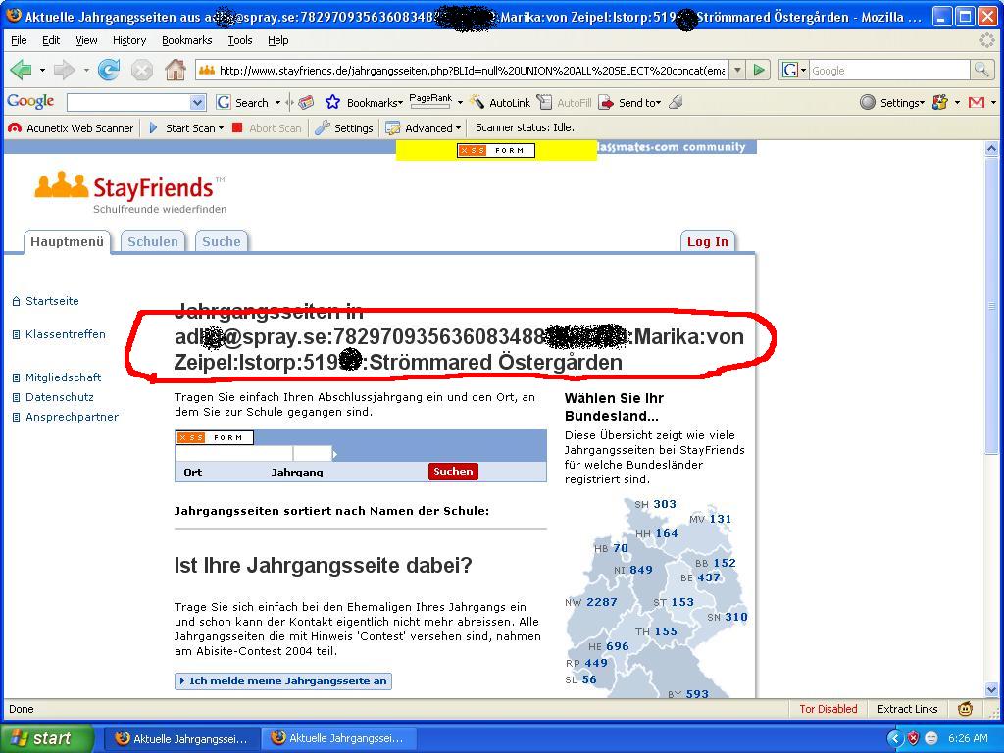Select the Hauptmenü tab
Image resolution: width=1004 pixels, height=753 pixels.
pyautogui.click(x=68, y=242)
